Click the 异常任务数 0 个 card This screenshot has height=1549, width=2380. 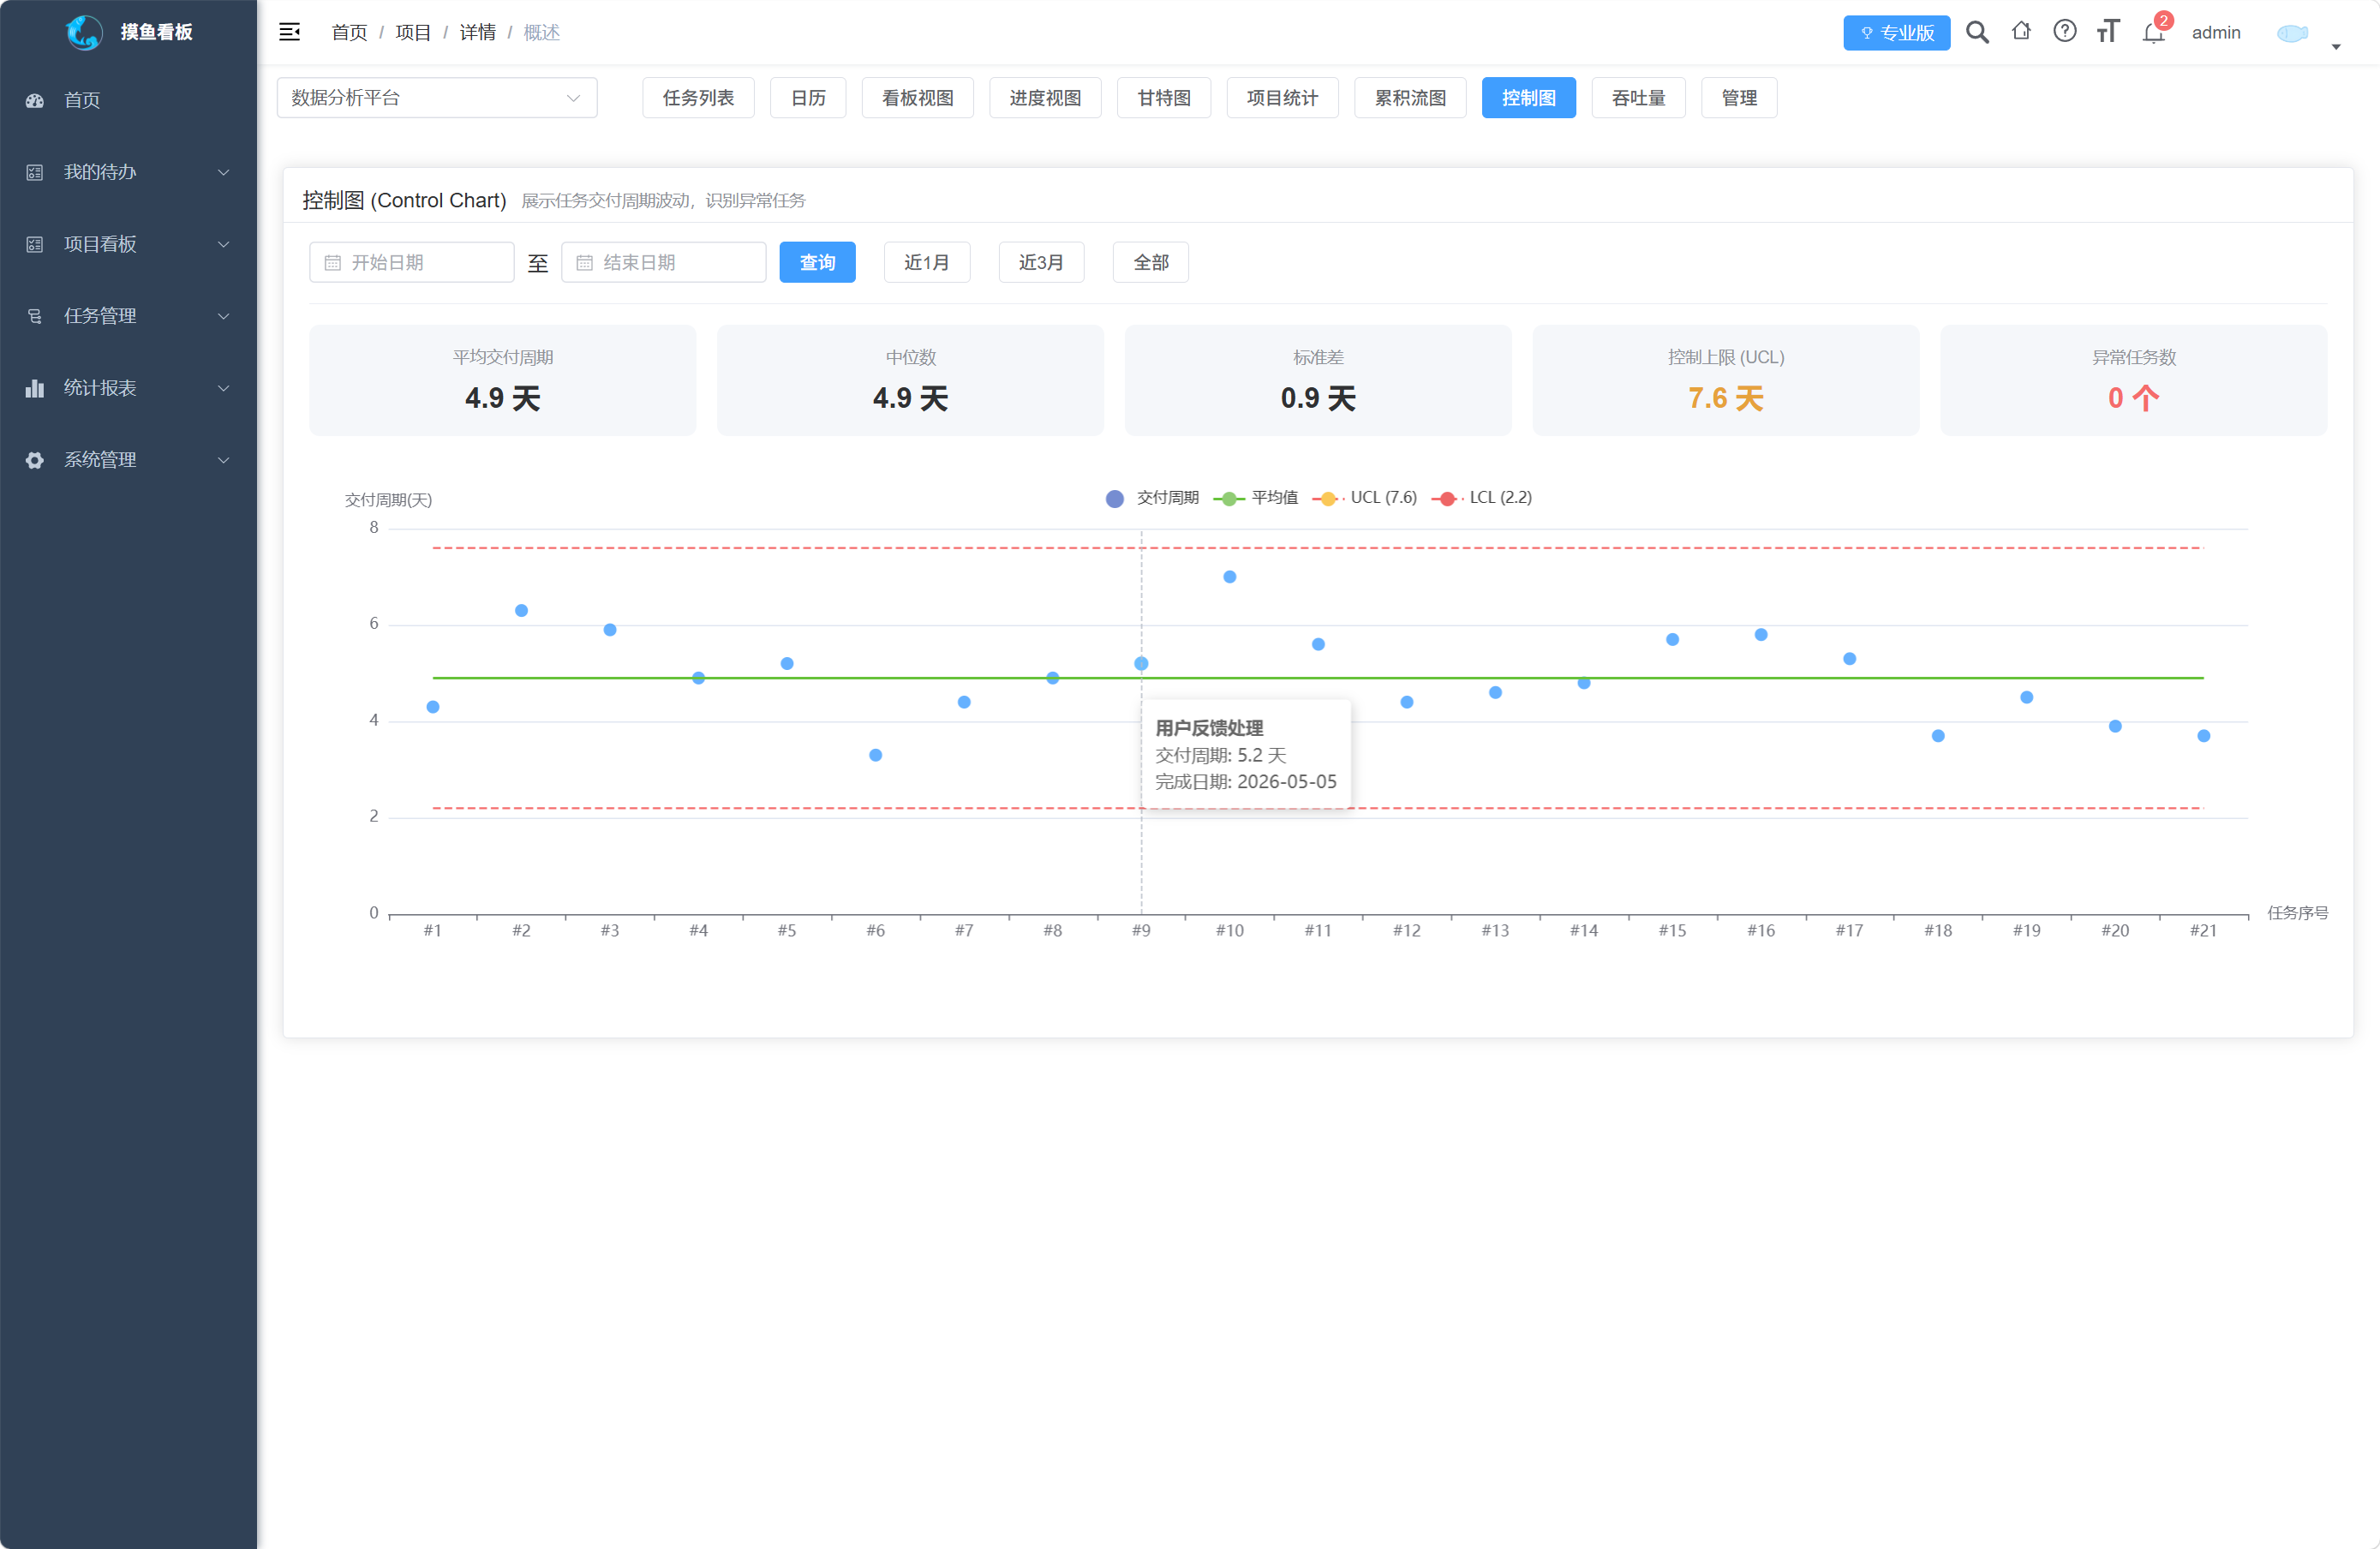2134,380
